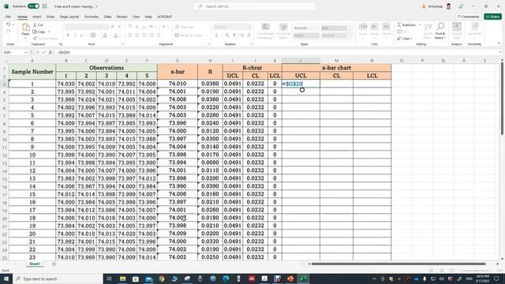Open PowerPoint from taskbar
Image resolution: width=505 pixels, height=284 pixels.
coord(290,278)
